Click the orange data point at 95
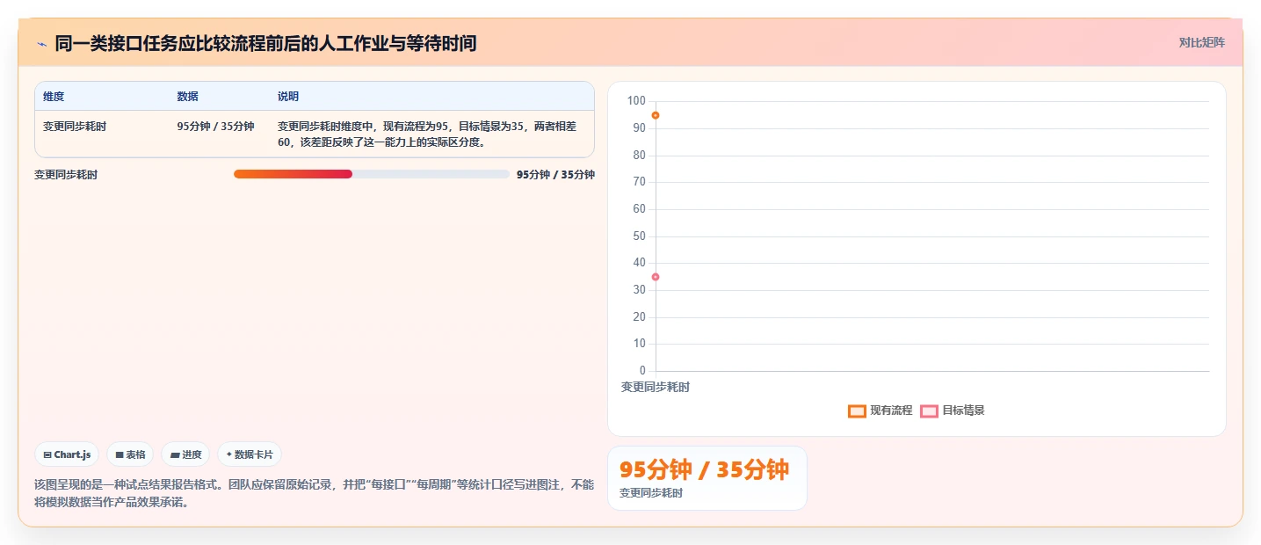 (x=656, y=115)
